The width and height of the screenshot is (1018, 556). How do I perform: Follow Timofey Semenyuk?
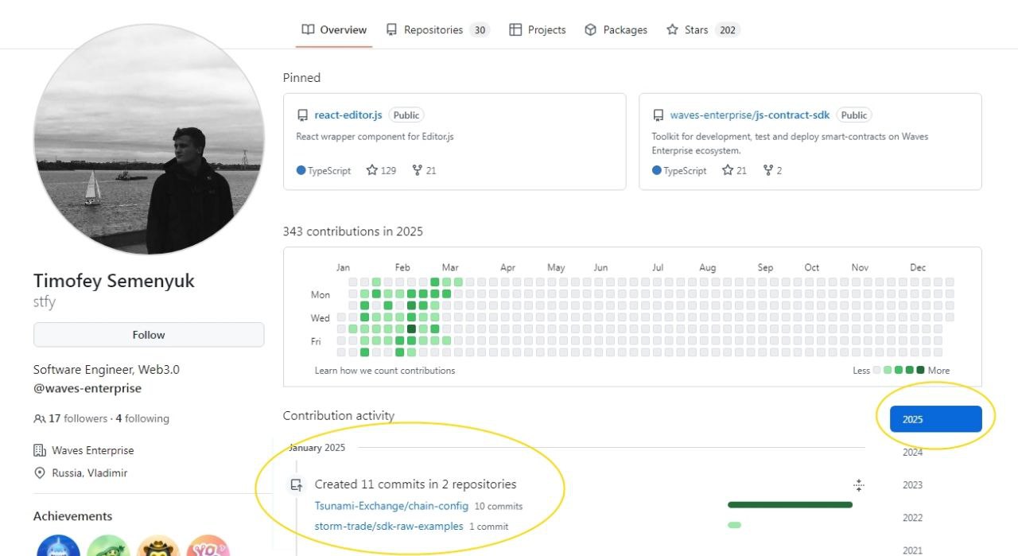pos(149,335)
